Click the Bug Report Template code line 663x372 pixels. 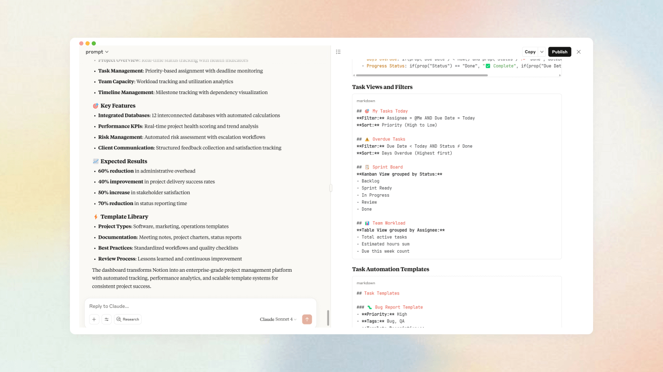pyautogui.click(x=390, y=307)
